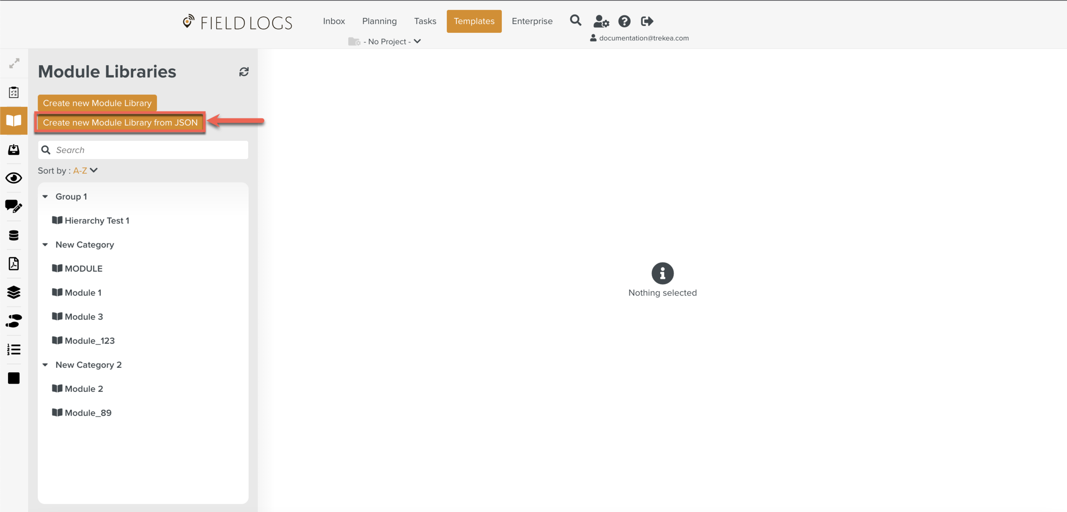
Task: Select the comment editing icon in the sidebar
Action: coord(14,206)
